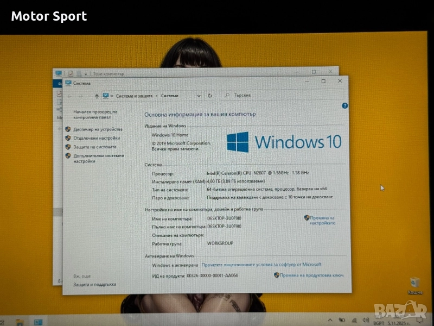
Task: Click the Up arrow in the navigation bar
Action: pyautogui.click(x=97, y=96)
